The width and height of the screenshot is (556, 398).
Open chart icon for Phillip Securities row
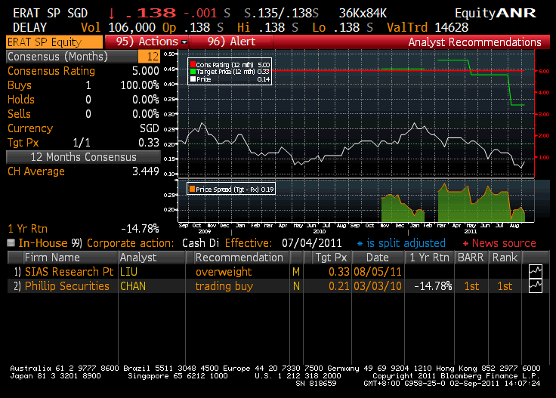pos(535,286)
